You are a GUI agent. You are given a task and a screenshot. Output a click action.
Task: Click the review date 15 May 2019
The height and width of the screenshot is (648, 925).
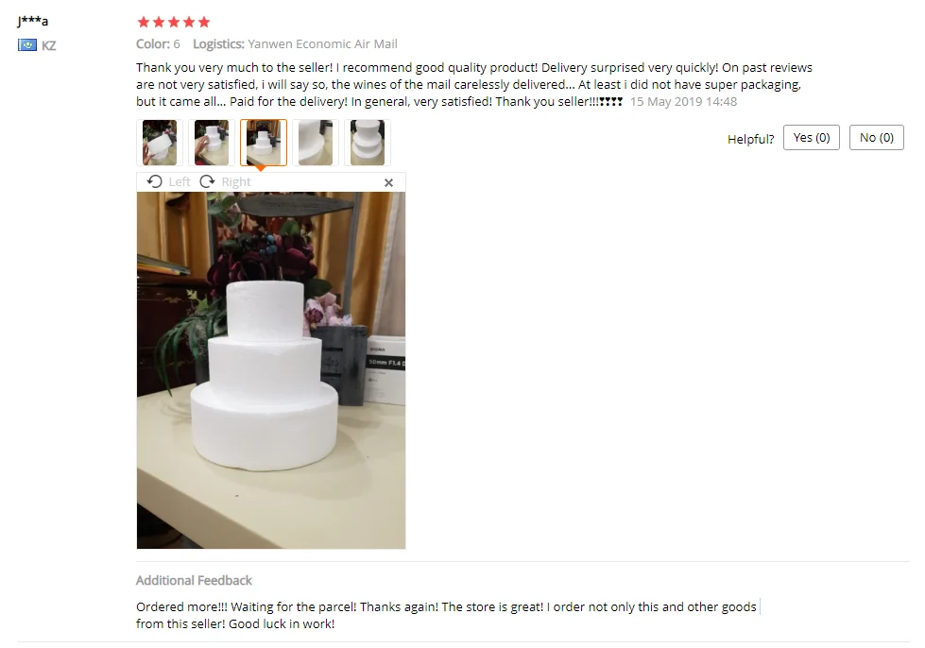(666, 101)
